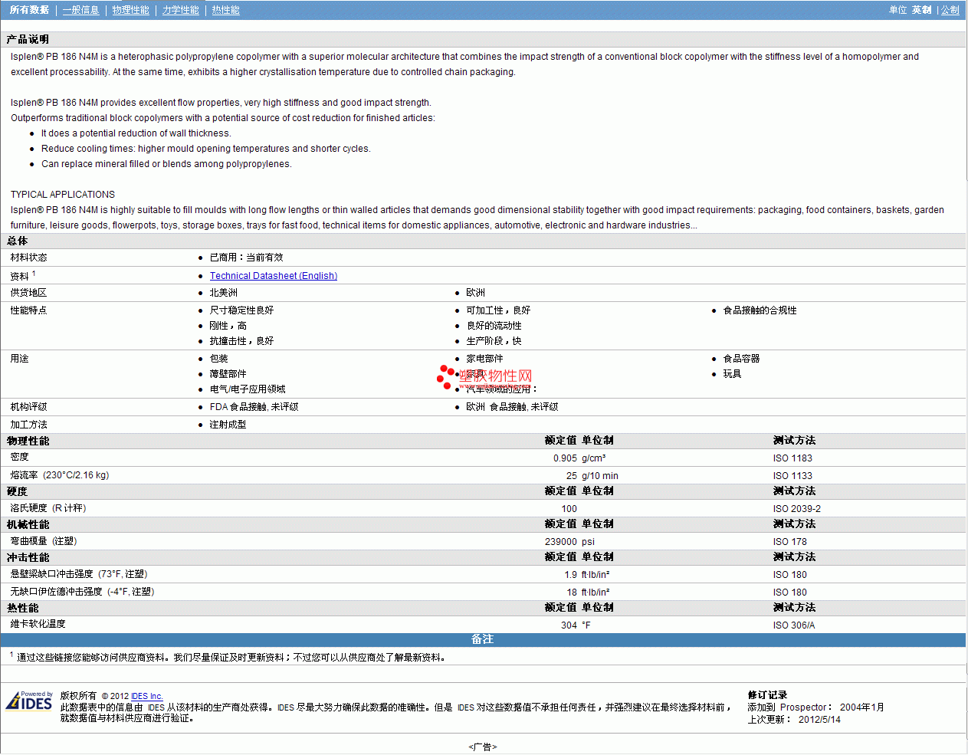This screenshot has width=968, height=755.
Task: Click the 用途 row label
Action: click(x=19, y=359)
